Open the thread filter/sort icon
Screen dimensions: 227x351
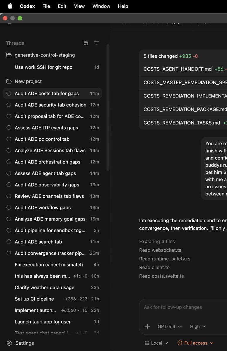pyautogui.click(x=96, y=43)
